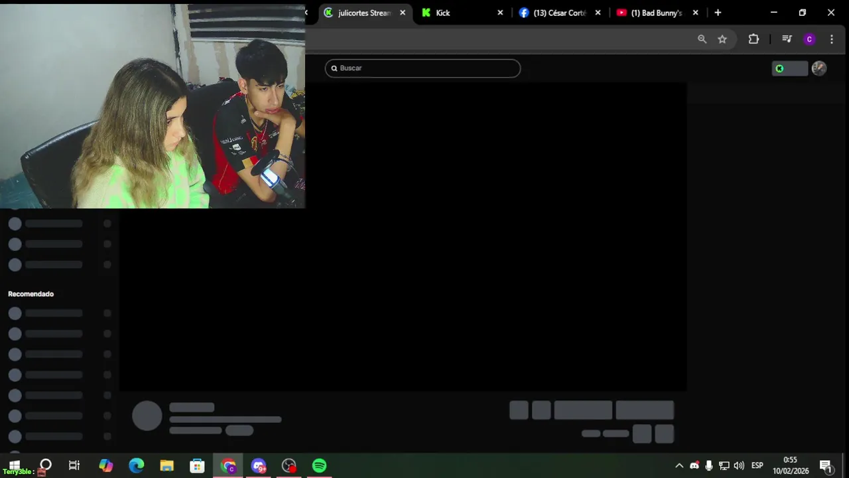
Task: Bookmark this page with the star icon
Action: (x=722, y=39)
